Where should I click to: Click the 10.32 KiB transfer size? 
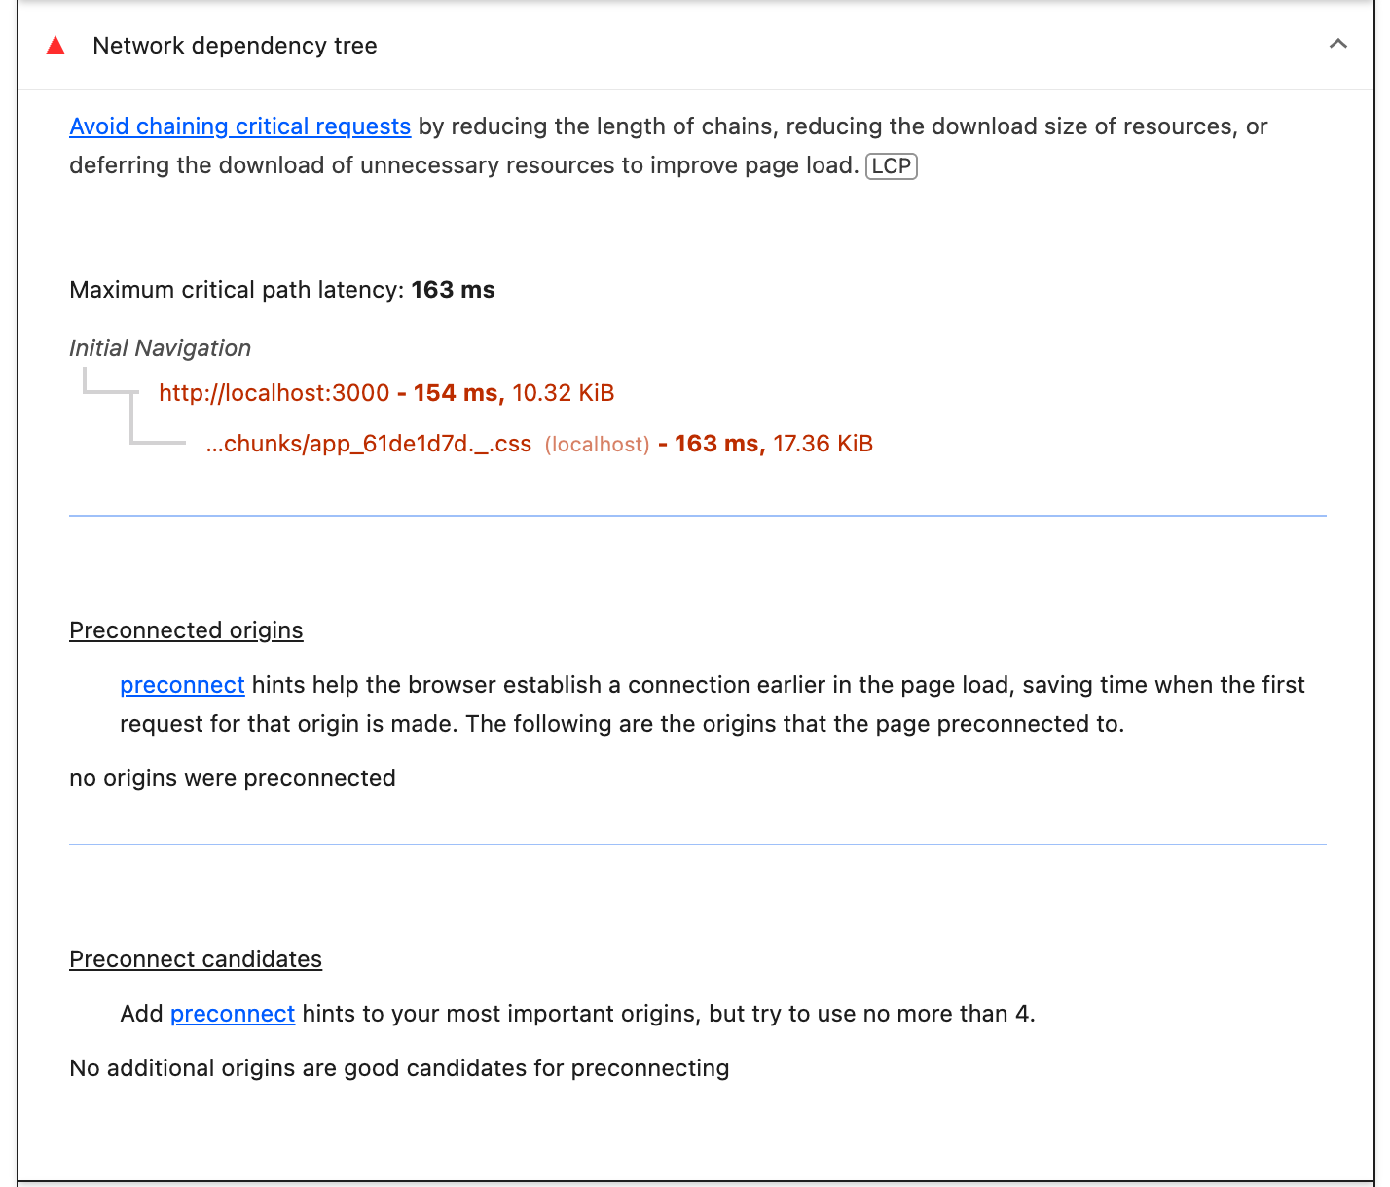(x=564, y=393)
